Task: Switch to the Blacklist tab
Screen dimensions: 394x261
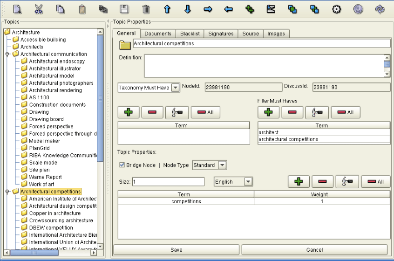Action: point(190,34)
